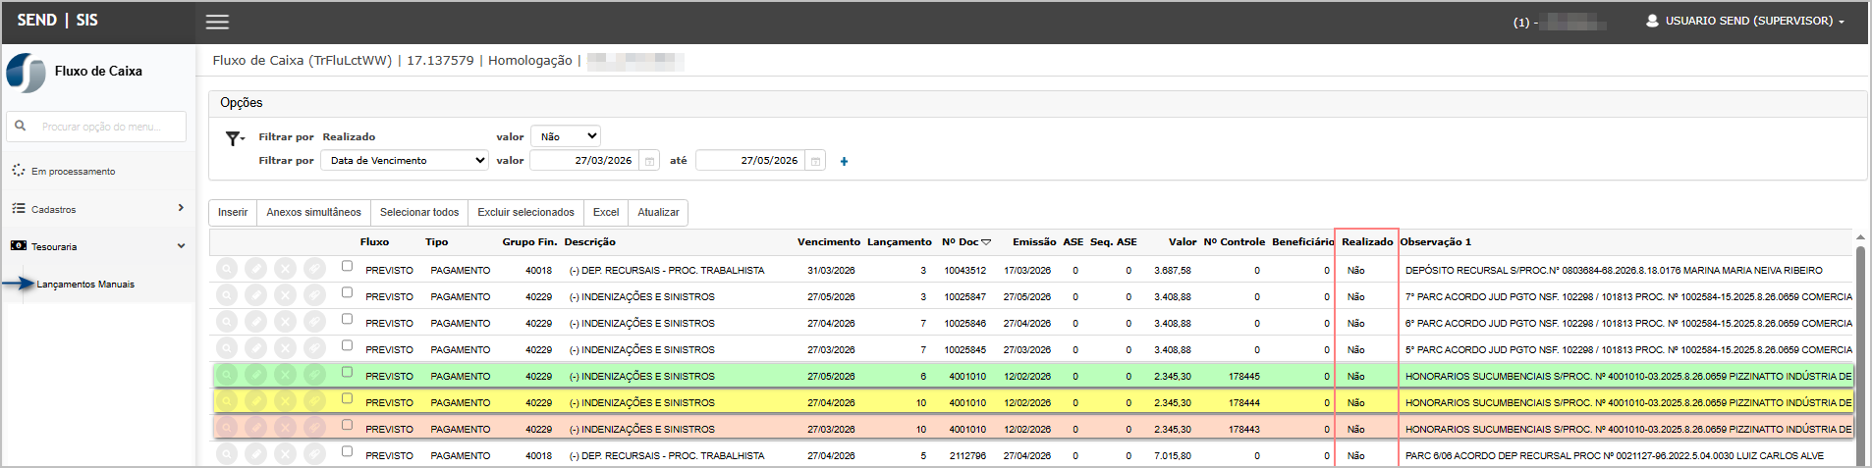Open attachments for row with doc 10025846
The image size is (1872, 468).
click(x=314, y=322)
